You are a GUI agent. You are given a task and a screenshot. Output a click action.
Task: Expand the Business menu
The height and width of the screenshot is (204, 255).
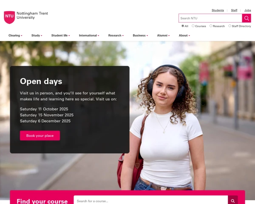(140, 35)
